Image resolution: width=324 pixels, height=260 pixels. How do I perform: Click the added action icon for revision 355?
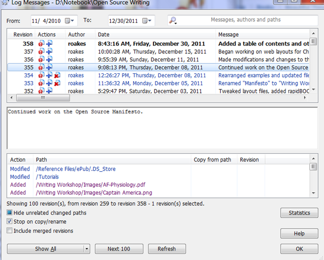49,67
